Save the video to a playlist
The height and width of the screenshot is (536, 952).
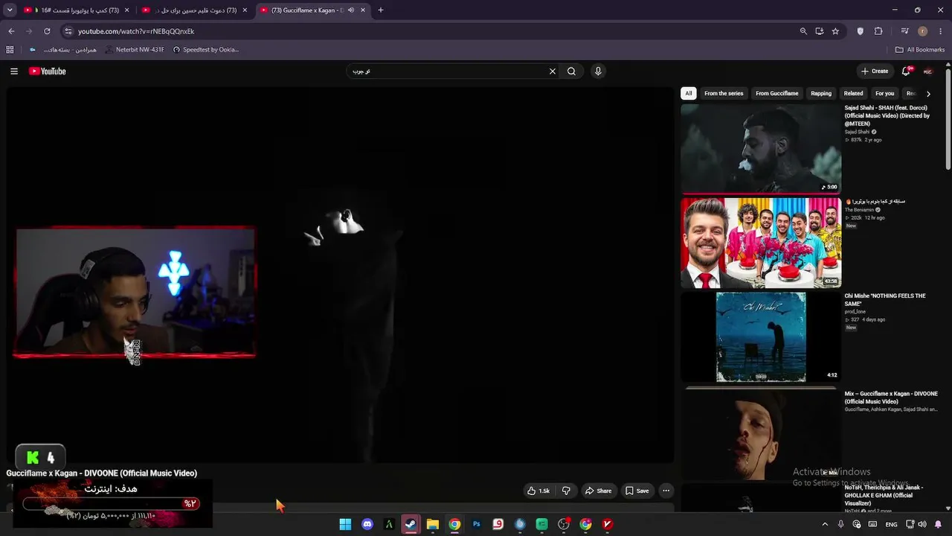tap(637, 491)
